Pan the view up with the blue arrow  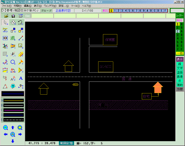(13, 128)
